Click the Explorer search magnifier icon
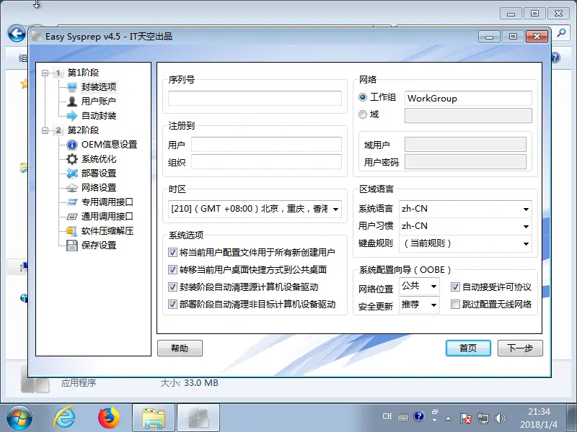 pos(561,33)
